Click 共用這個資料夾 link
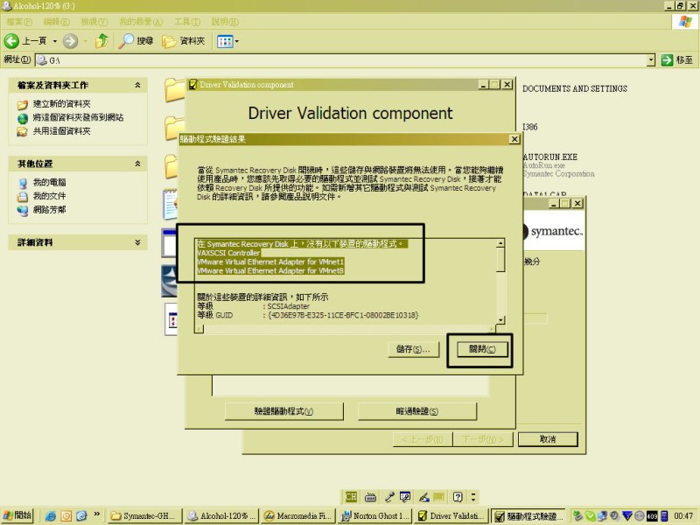The width and height of the screenshot is (700, 525). coord(61,130)
